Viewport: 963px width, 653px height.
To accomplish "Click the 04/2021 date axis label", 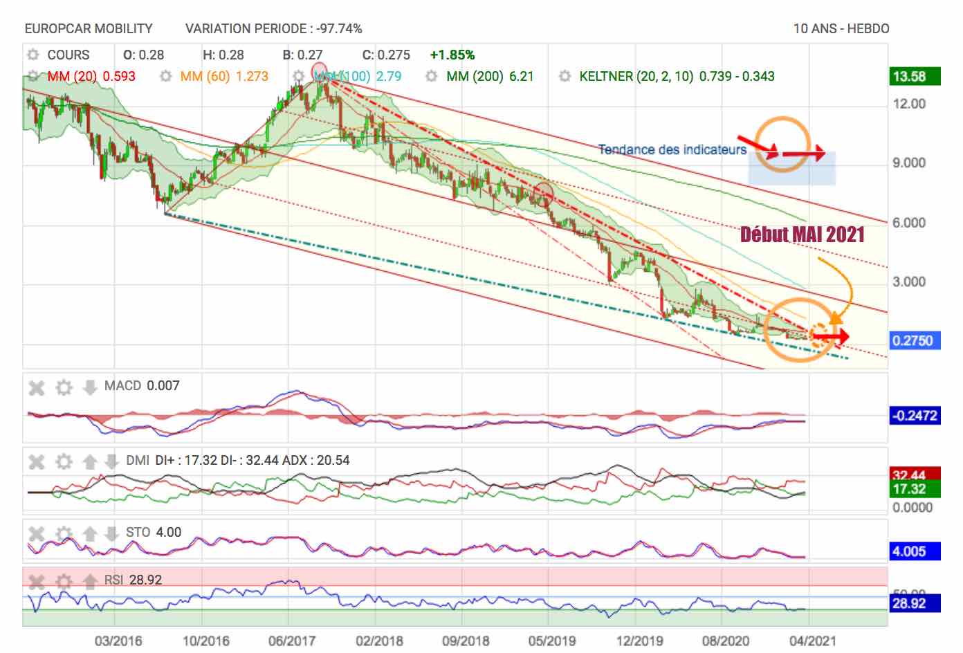I will pyautogui.click(x=813, y=641).
